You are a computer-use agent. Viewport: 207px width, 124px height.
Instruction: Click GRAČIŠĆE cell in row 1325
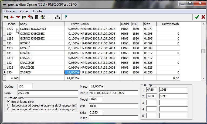click(42, 68)
